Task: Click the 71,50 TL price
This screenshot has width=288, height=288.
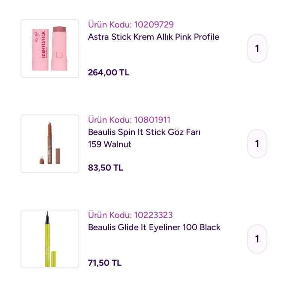Action: tap(105, 263)
